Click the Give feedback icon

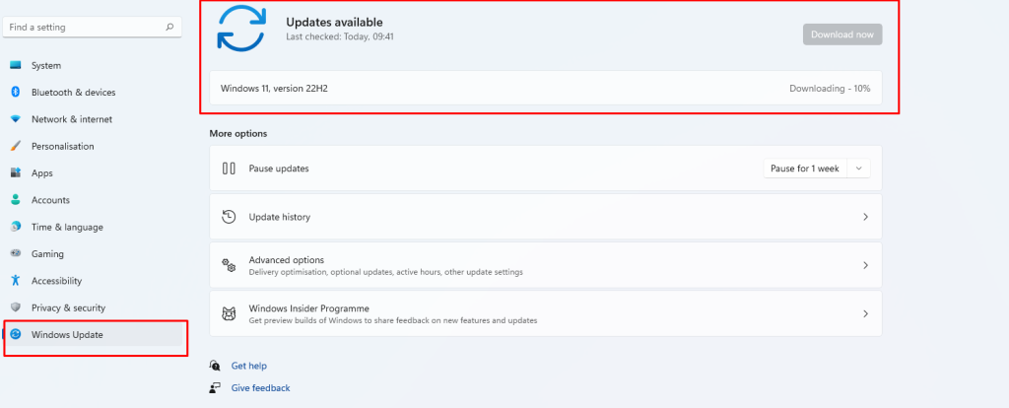point(215,388)
